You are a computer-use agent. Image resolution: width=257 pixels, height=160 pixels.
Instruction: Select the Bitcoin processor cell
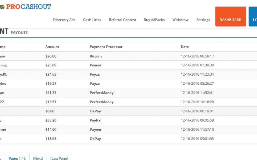(96, 56)
